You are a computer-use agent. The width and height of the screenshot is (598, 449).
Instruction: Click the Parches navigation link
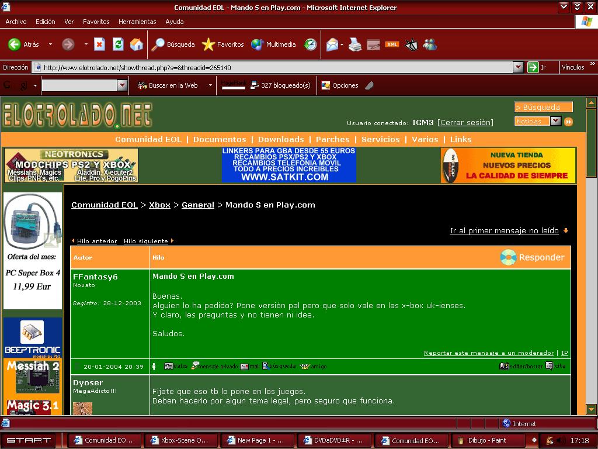click(x=332, y=139)
